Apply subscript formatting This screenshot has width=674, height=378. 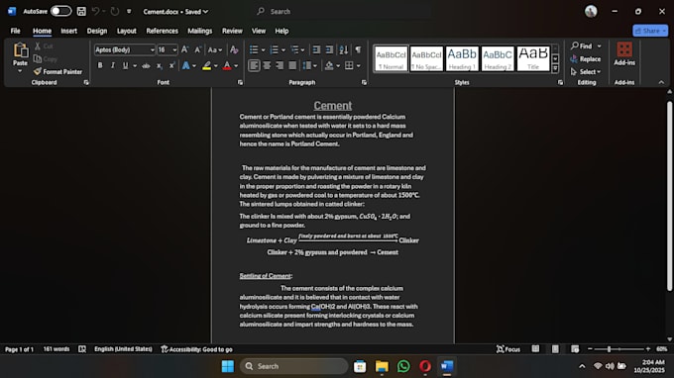pyautogui.click(x=159, y=65)
